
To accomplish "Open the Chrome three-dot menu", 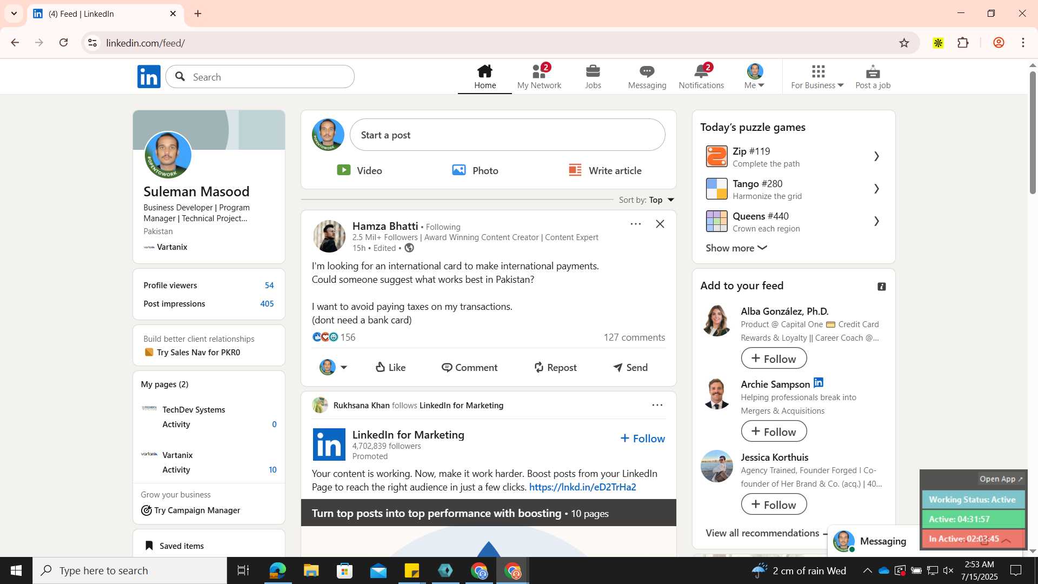I will coord(1023,43).
